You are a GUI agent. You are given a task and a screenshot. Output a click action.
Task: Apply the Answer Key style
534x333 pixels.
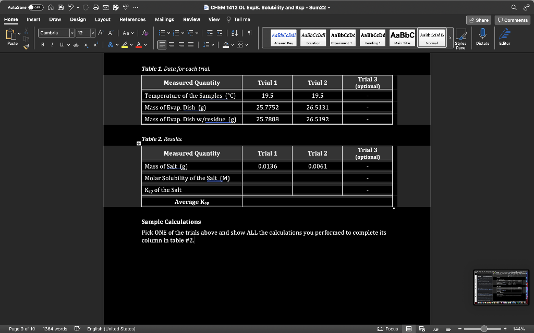284,37
